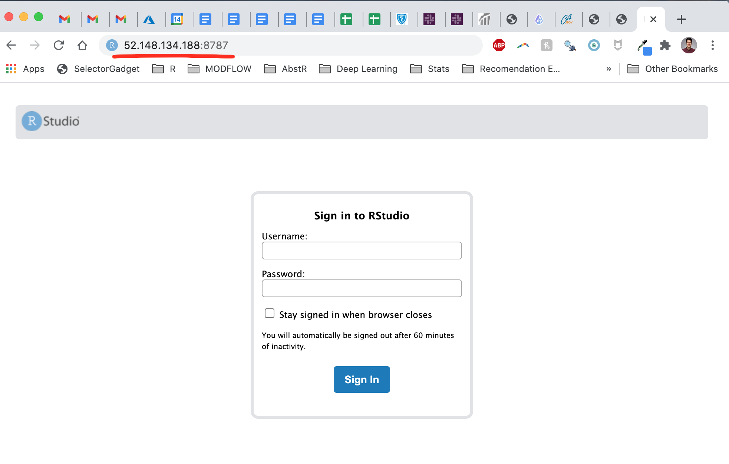Click the RStudio logo in the header

click(x=50, y=121)
